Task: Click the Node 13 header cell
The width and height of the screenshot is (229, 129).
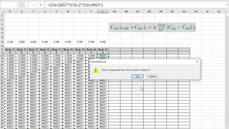Action: tap(10, 49)
